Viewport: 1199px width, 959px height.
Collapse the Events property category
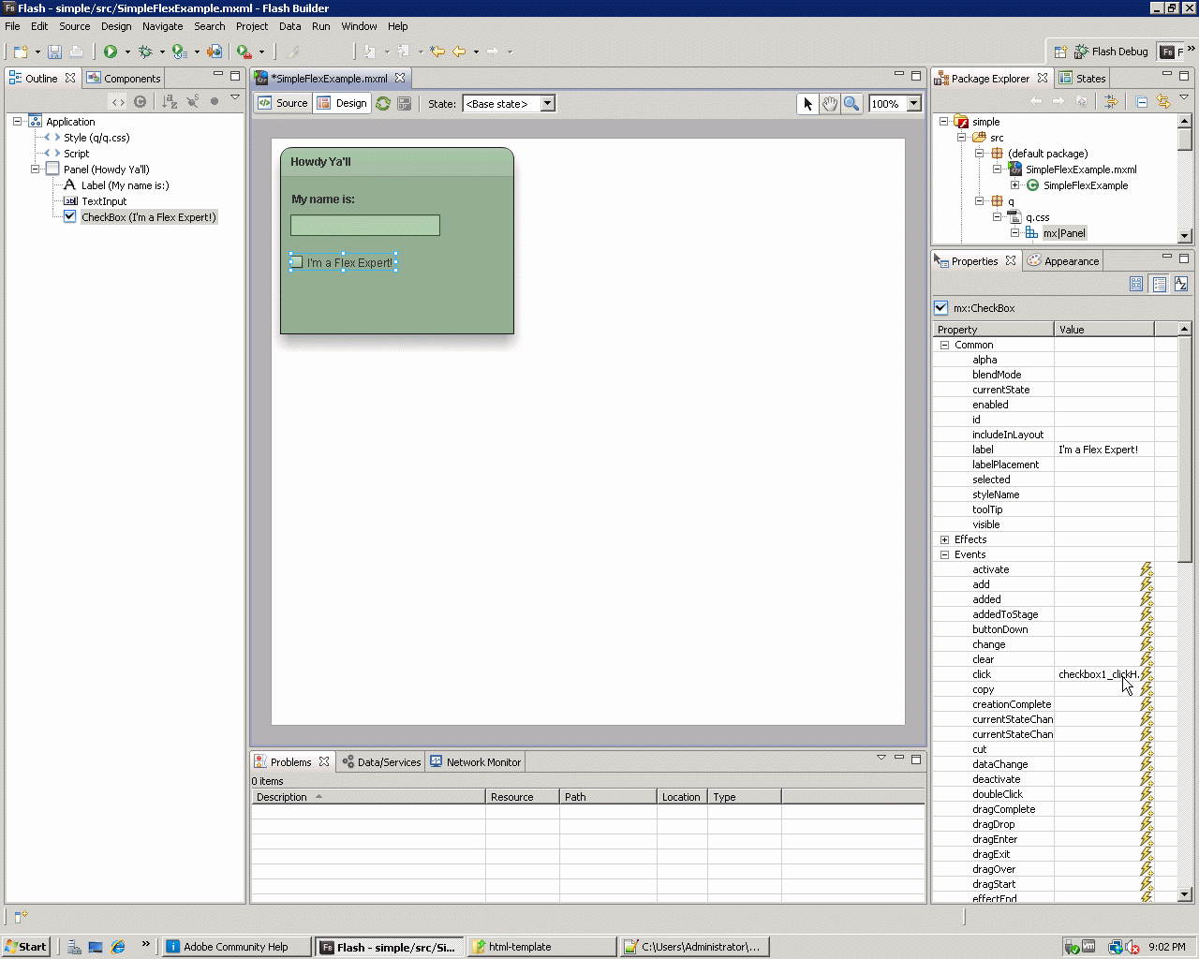click(x=944, y=554)
